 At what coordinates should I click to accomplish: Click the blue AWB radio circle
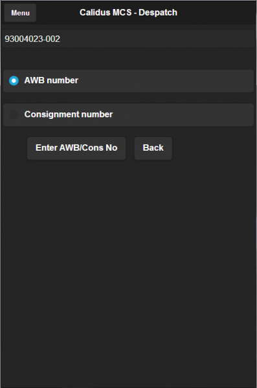[x=14, y=81]
